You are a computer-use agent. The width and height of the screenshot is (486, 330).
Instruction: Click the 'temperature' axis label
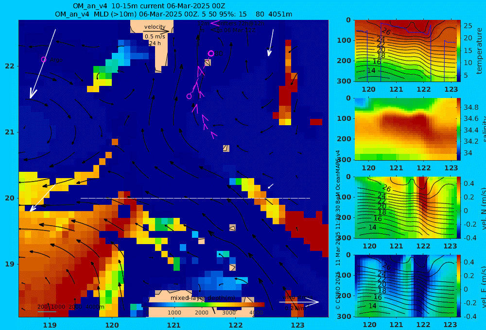(480, 51)
